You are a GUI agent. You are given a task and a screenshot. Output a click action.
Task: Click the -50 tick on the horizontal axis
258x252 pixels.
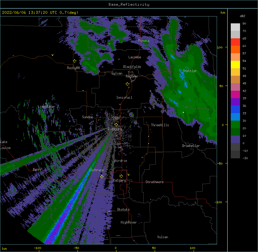(x=76, y=248)
